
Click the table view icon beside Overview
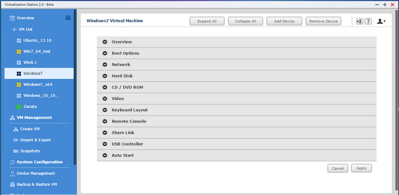[68, 18]
